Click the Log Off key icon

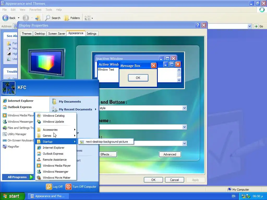(49, 187)
